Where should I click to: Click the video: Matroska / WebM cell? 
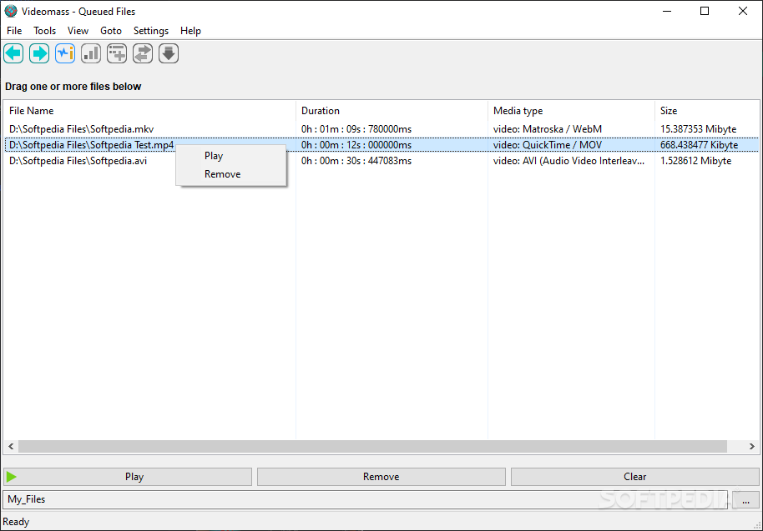(548, 129)
